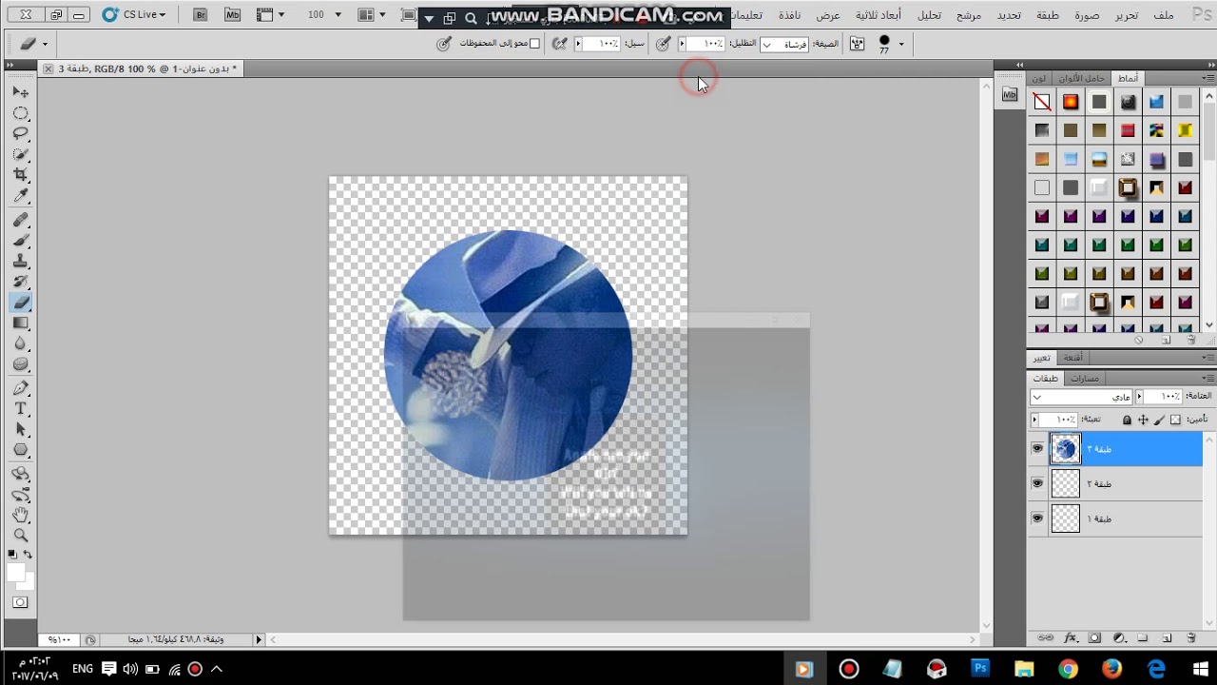Toggle lock transparent pixels
This screenshot has height=685, width=1217.
coord(1175,420)
